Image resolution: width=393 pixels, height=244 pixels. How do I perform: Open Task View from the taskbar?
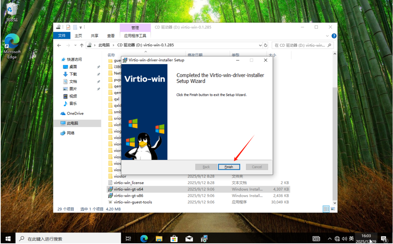pos(129,239)
